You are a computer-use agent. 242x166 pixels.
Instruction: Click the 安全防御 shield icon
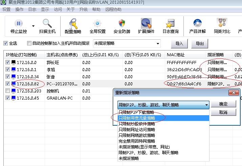122,24
